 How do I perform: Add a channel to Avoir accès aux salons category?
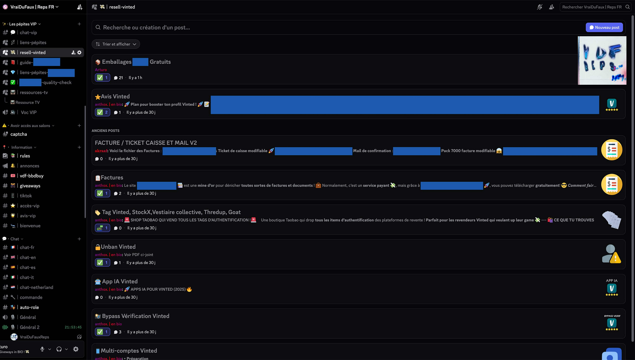(x=79, y=125)
